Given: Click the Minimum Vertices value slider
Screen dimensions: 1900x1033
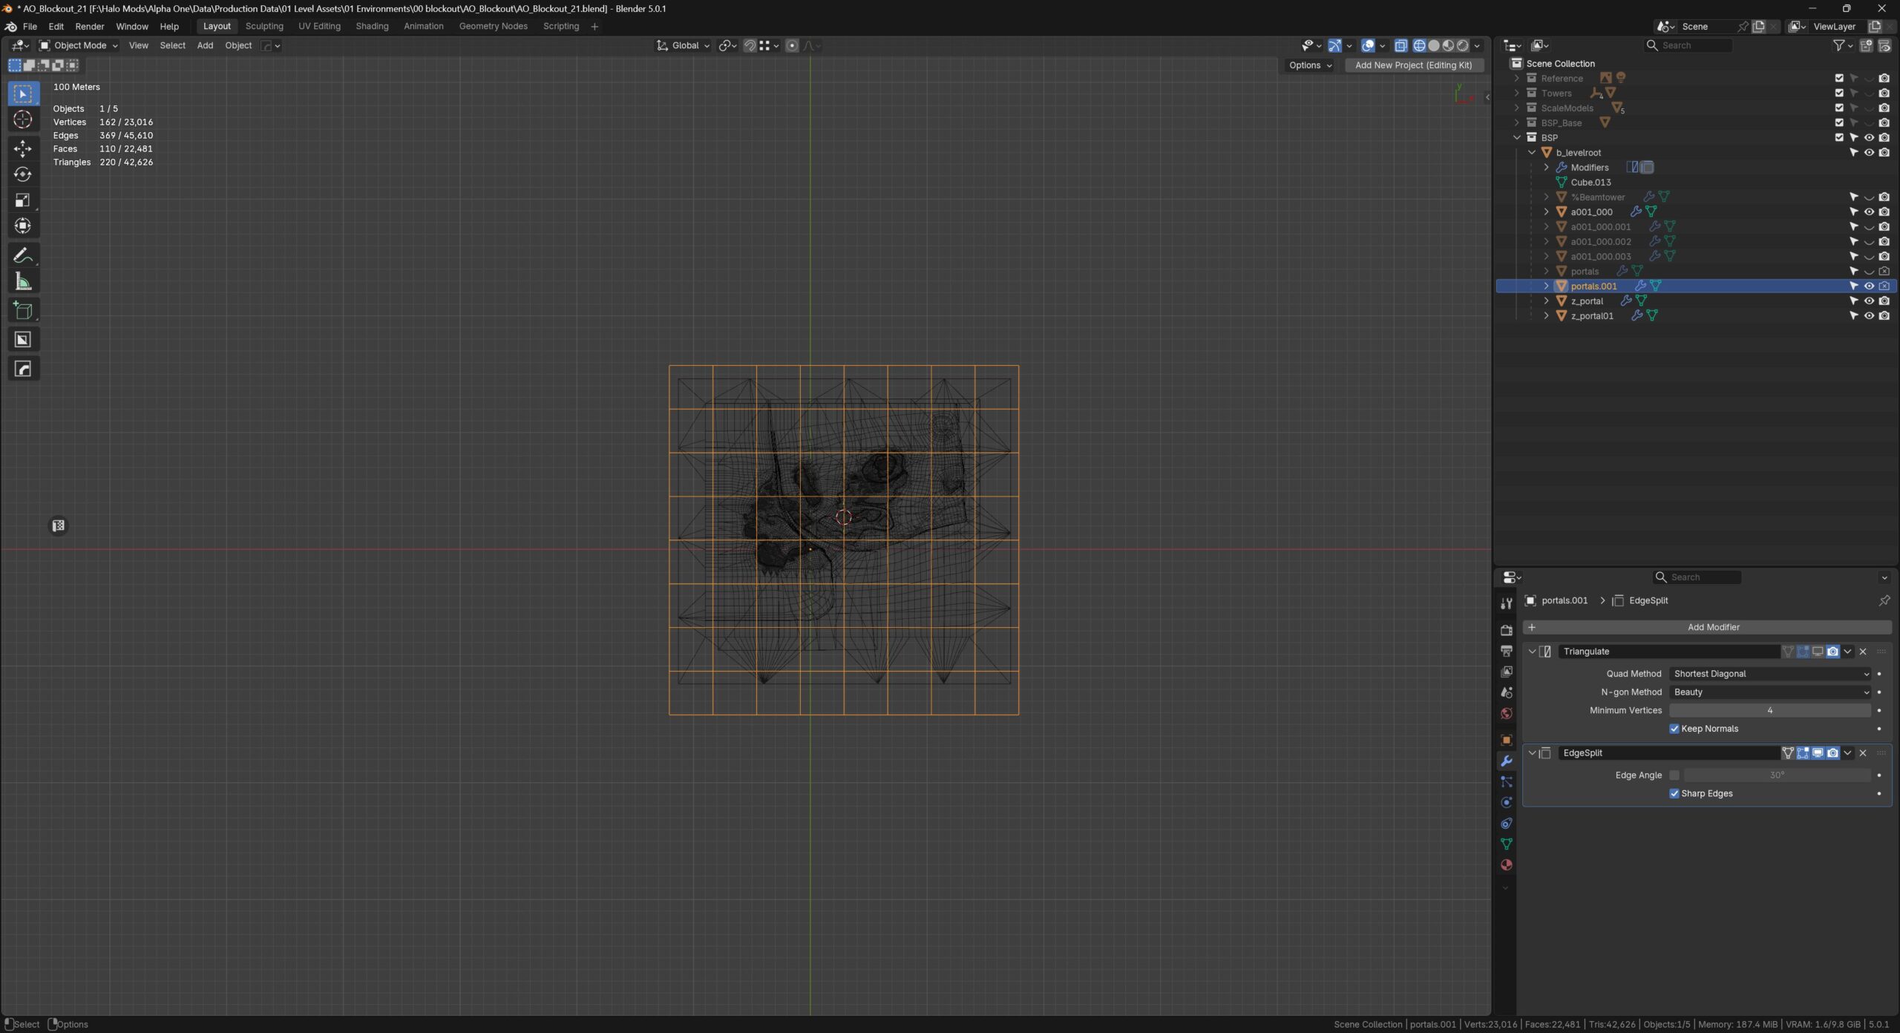Looking at the screenshot, I should tap(1769, 710).
